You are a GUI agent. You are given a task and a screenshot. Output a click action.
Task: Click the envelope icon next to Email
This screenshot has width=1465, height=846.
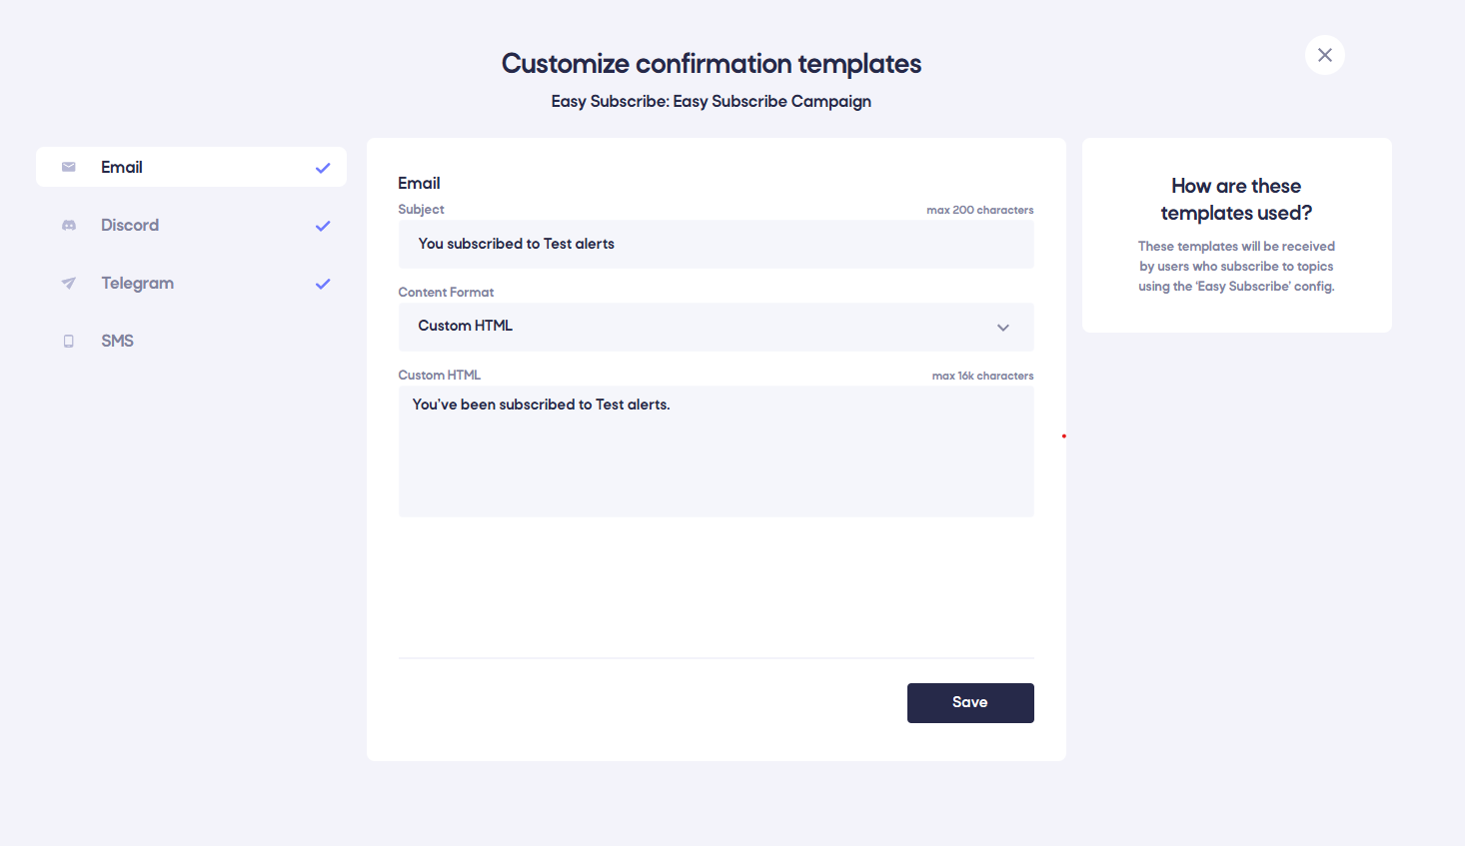(x=68, y=167)
